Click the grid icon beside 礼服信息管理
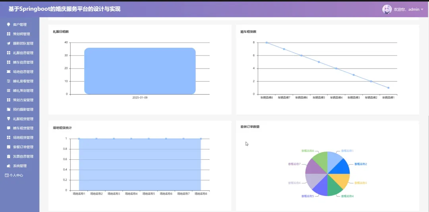 [x=8, y=53]
